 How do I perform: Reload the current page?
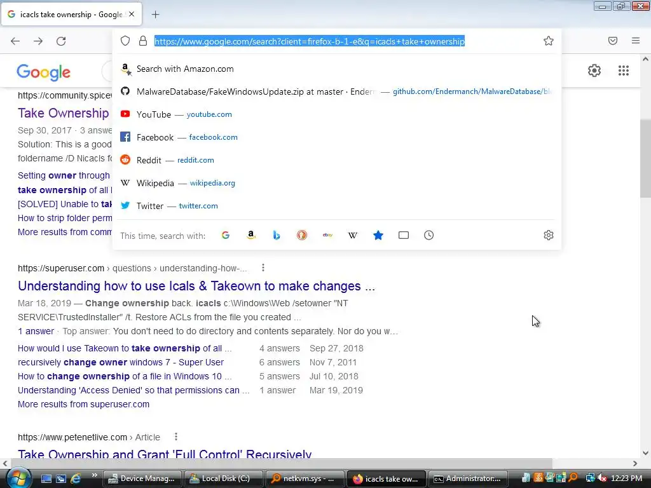61,41
